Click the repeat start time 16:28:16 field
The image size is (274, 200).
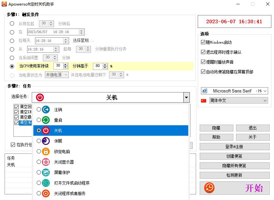[40, 49]
